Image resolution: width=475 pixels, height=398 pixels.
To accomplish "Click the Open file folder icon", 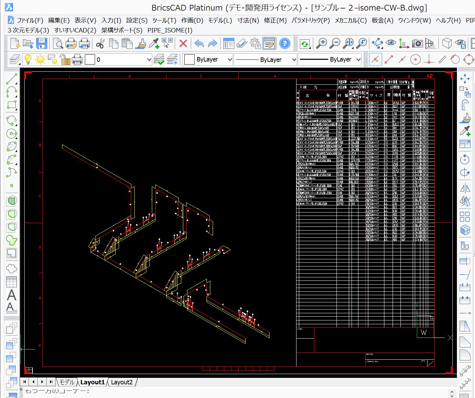I will pos(28,43).
